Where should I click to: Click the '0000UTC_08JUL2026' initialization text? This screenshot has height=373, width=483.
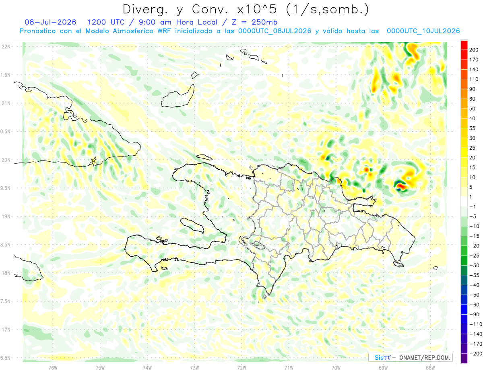point(275,31)
